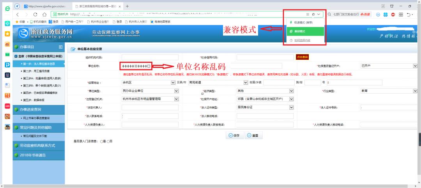The image size is (421, 188).
Task: Open the 经济类型 dropdown showing 其他
Action: click(x=265, y=91)
